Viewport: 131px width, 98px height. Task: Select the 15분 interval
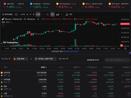[38, 14]
